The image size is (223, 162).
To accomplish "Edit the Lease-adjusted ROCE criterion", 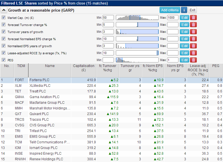I will tap(184, 53).
